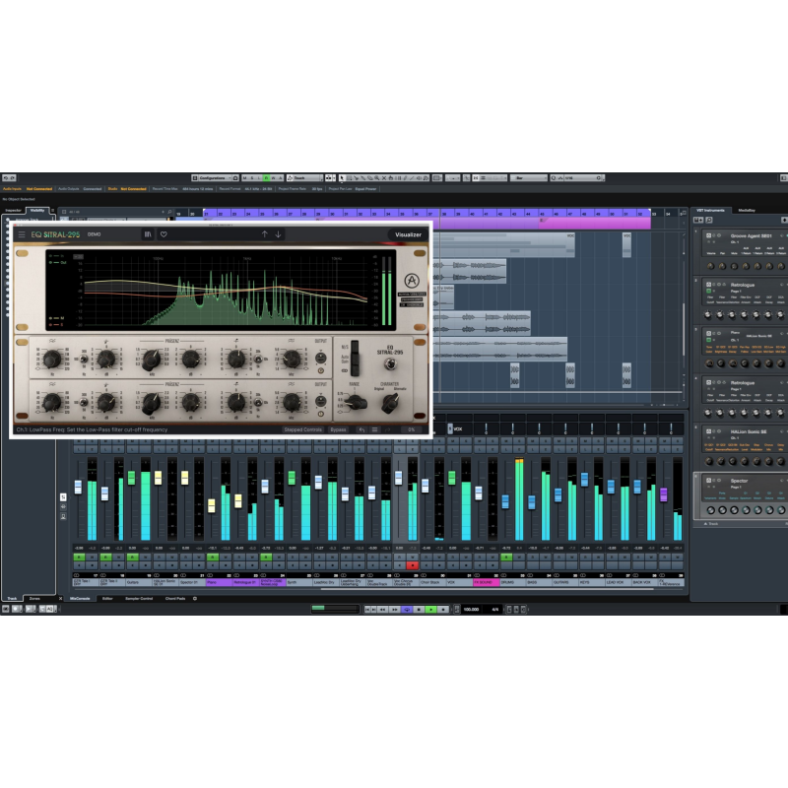
Task: Toggle the S curve legend in the visualizer
Action: 57,325
